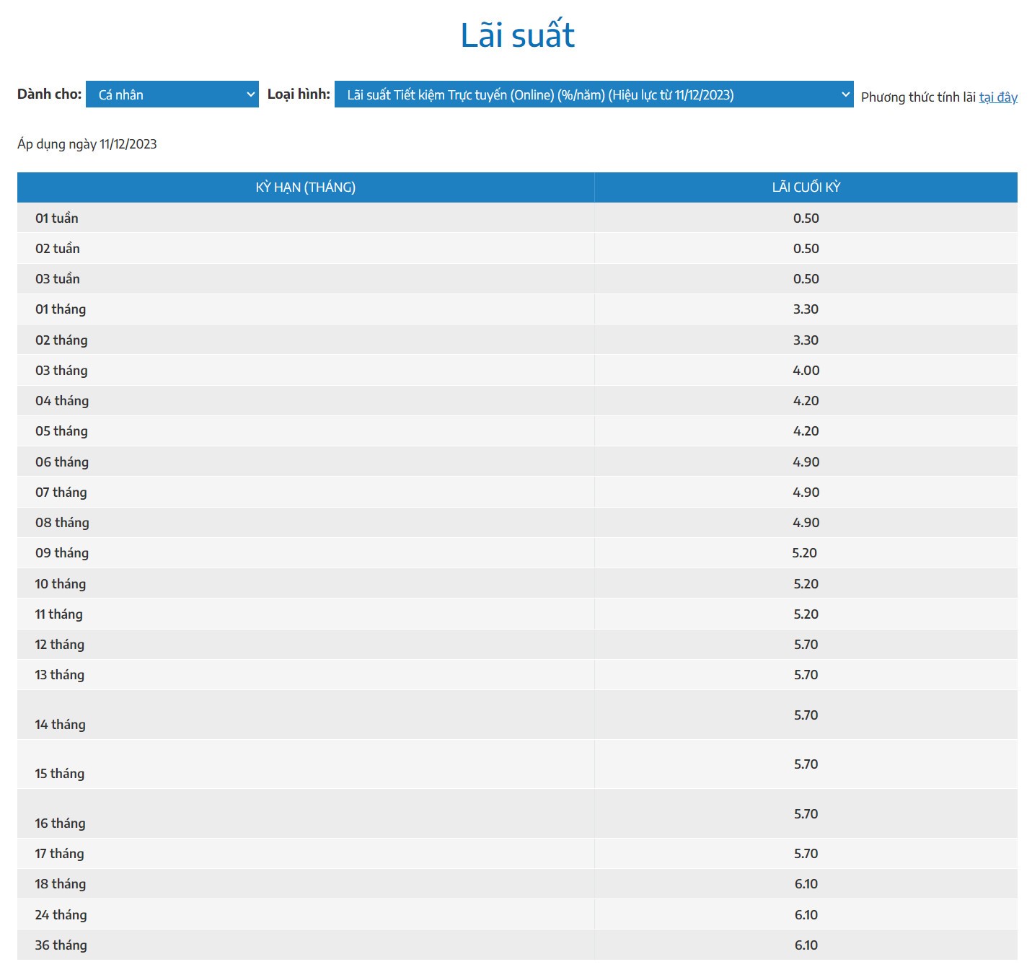Image resolution: width=1032 pixels, height=967 pixels.
Task: Click the 5.70 rate for 14 tháng
Action: click(x=806, y=715)
